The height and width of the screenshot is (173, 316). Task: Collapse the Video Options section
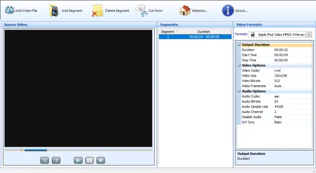239,65
